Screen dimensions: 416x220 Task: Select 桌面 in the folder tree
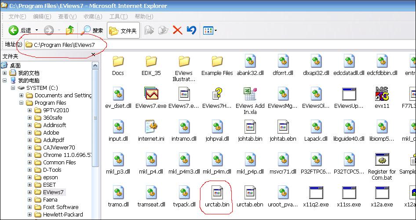[15, 66]
